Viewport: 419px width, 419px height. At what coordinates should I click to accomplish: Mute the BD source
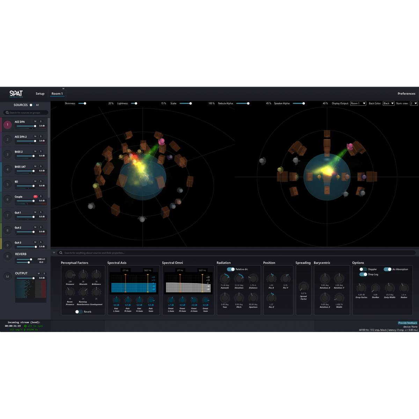(35, 181)
